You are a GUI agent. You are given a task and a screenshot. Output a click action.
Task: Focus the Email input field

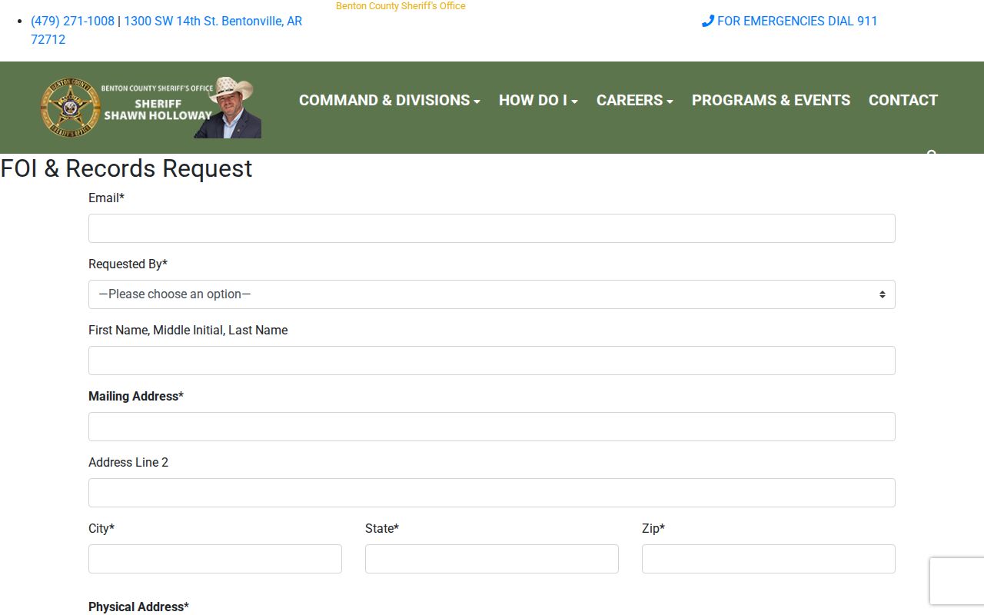(492, 228)
